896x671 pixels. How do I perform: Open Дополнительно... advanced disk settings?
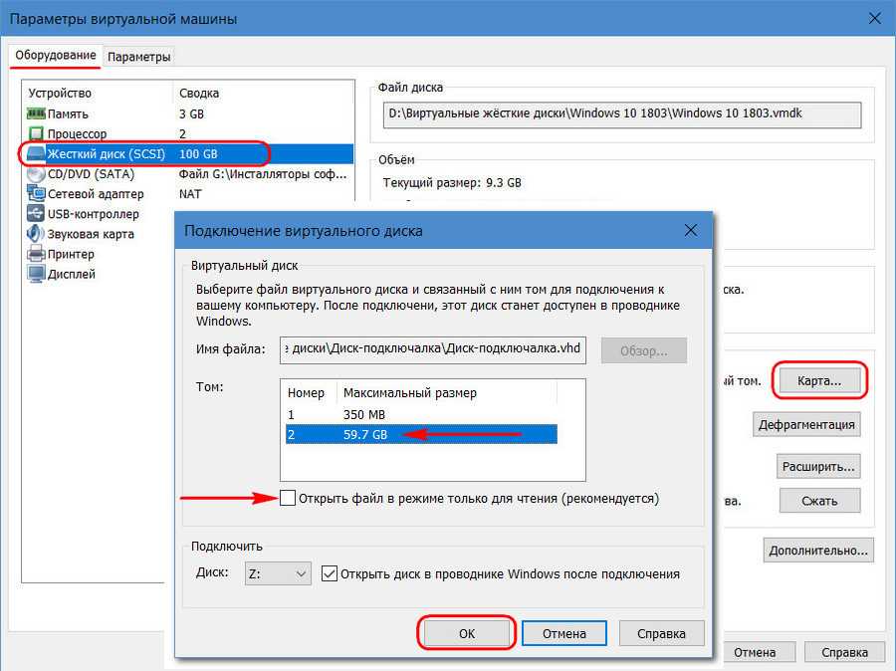[818, 550]
